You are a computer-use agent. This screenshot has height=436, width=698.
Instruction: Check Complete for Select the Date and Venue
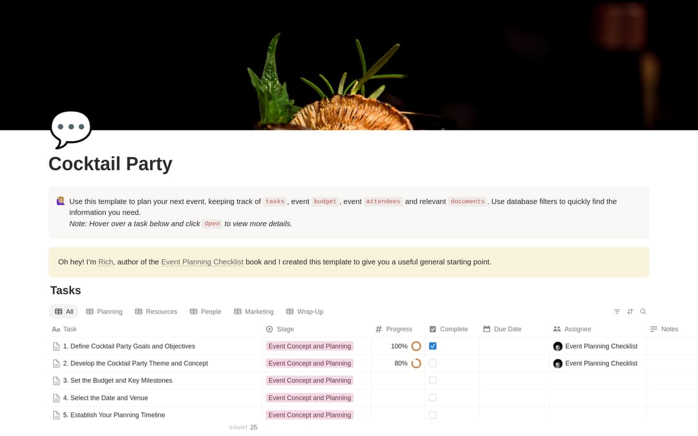(x=432, y=398)
